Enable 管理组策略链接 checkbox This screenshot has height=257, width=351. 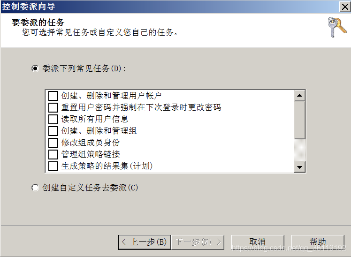point(53,154)
